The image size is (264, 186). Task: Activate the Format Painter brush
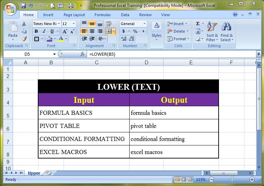click(x=24, y=39)
